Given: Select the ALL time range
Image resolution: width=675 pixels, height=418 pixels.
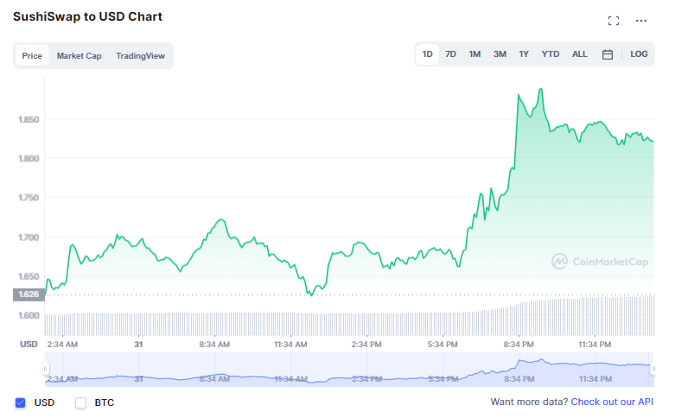Looking at the screenshot, I should 579,54.
